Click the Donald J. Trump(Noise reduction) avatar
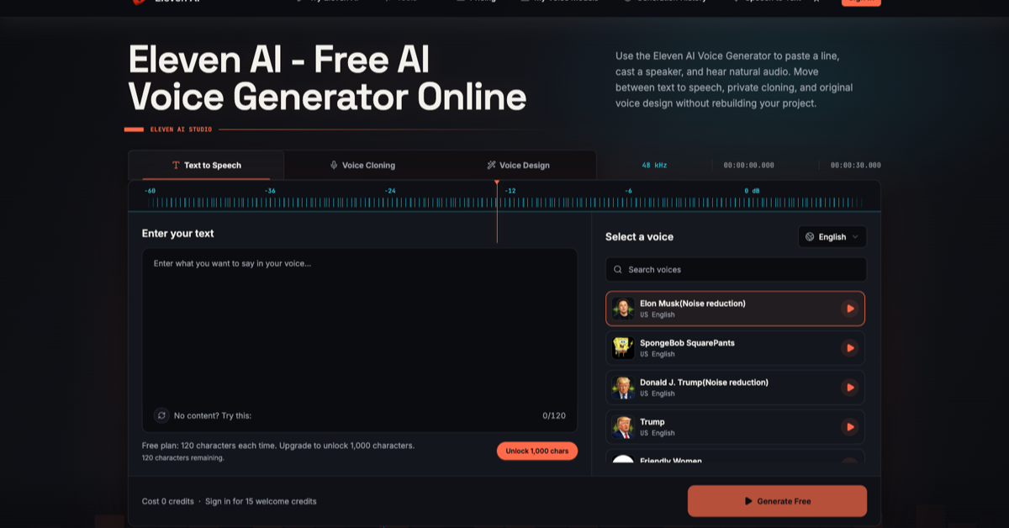 pos(623,388)
